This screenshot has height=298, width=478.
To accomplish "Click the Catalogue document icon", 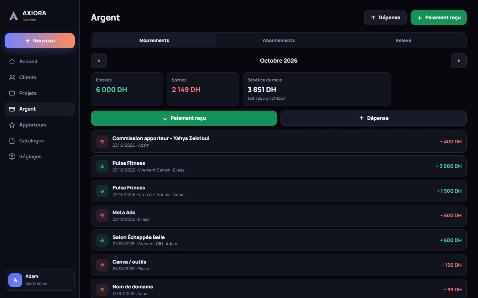I will tap(12, 141).
